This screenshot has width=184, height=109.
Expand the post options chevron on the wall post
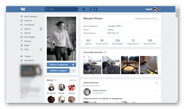point(157,91)
